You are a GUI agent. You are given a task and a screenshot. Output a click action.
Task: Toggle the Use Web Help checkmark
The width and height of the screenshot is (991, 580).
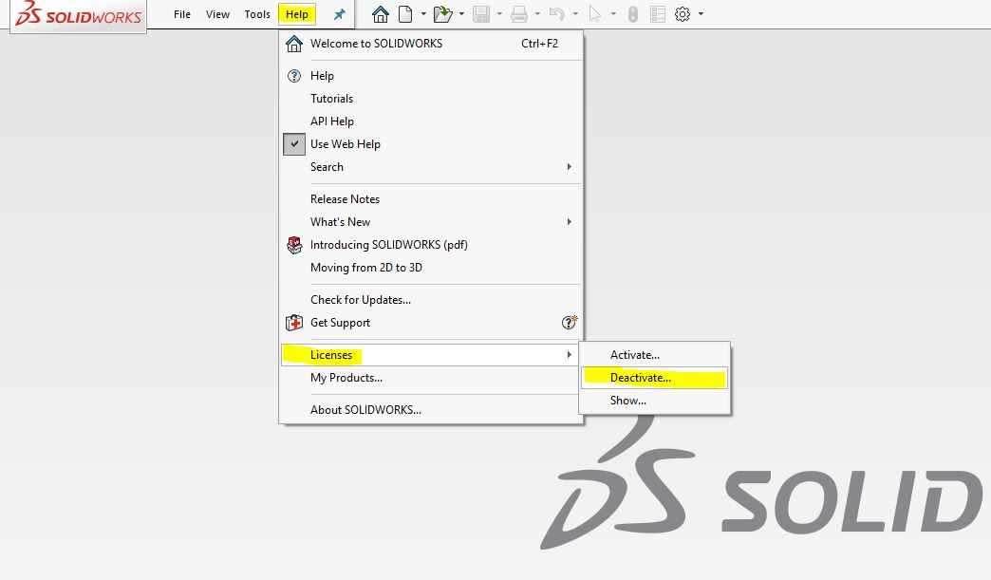tap(294, 144)
